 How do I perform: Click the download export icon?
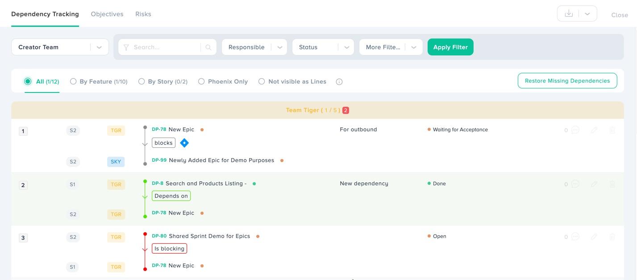[569, 14]
